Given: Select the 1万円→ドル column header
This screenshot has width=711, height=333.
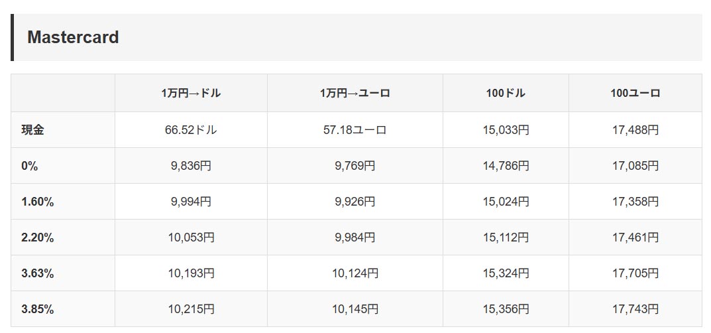Looking at the screenshot, I should click(x=191, y=94).
